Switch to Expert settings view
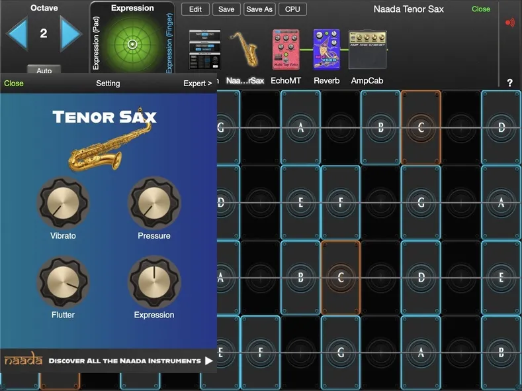522x391 pixels. (197, 84)
